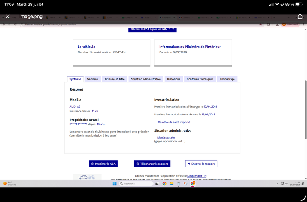This screenshot has height=202, width=307.
Task: Open the Snipping Tool taskbar icon
Action: coord(185,184)
